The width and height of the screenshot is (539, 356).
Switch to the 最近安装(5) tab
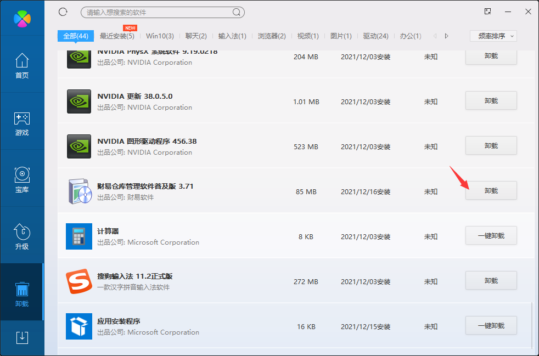[117, 36]
